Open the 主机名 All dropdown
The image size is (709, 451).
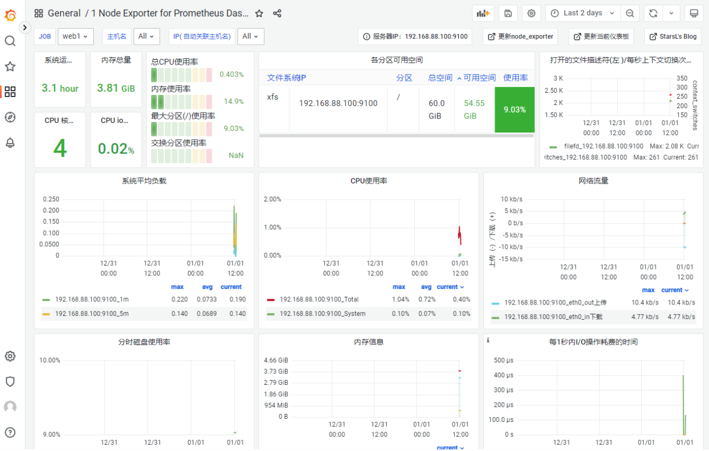tap(146, 36)
